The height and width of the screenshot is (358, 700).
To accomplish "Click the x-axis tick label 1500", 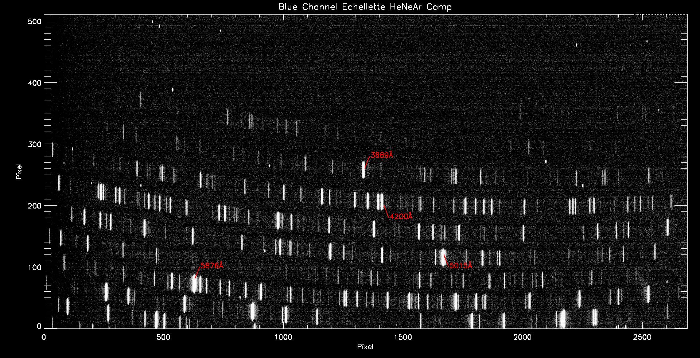I will point(403,338).
